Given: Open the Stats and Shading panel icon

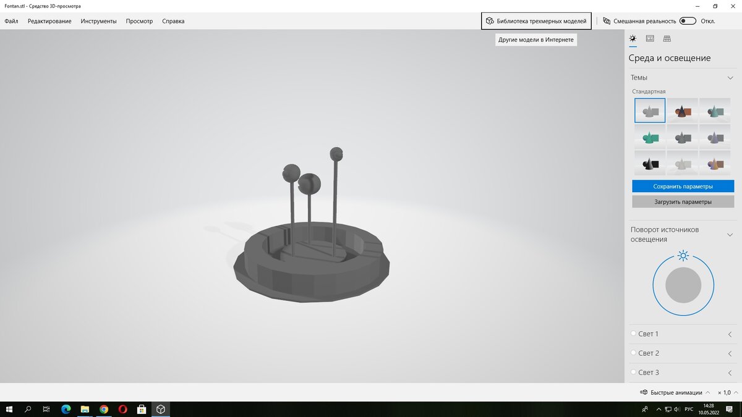Looking at the screenshot, I should (x=650, y=38).
